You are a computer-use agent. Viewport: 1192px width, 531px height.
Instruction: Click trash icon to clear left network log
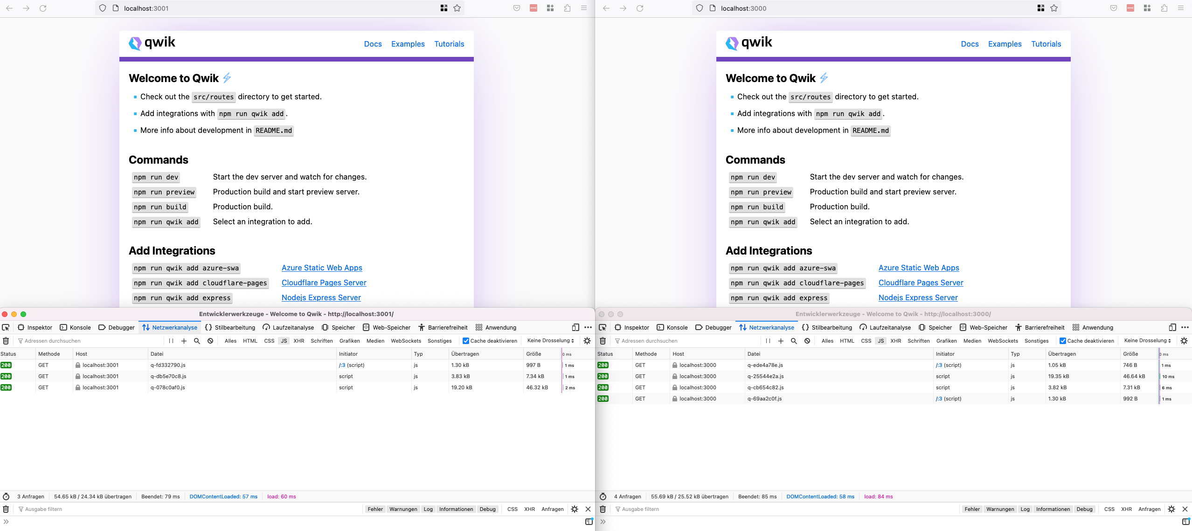(6, 341)
